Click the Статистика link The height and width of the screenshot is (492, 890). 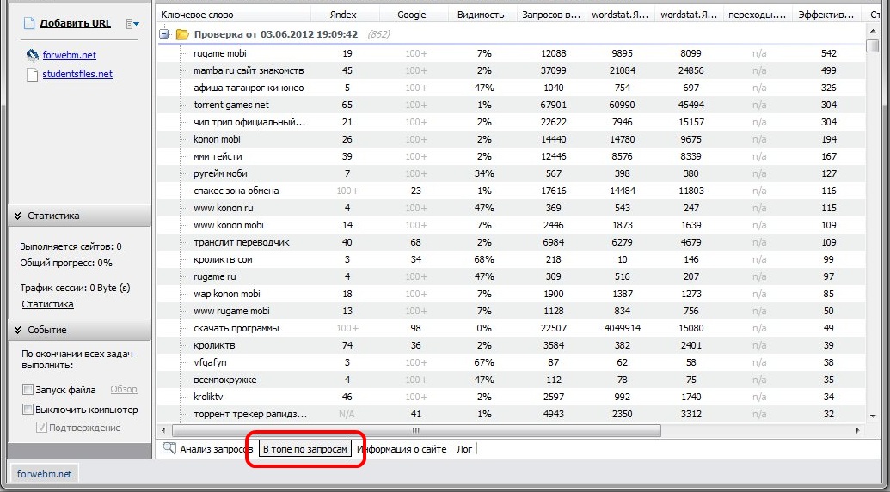pos(47,304)
